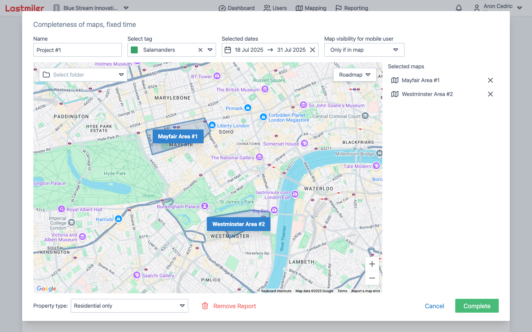Click Westminster Area #2 in selected maps
The height and width of the screenshot is (332, 532).
click(427, 94)
